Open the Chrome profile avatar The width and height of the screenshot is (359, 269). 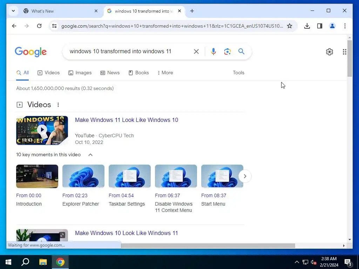(x=332, y=26)
